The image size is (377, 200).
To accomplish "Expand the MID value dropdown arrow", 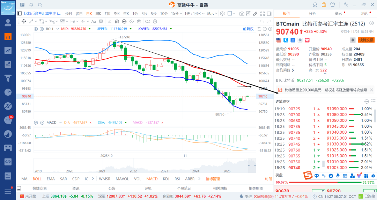I will pos(90,29).
